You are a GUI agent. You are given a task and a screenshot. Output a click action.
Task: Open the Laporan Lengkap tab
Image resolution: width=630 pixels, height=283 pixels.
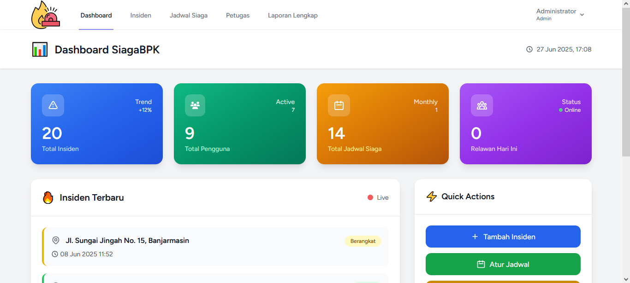click(x=293, y=15)
